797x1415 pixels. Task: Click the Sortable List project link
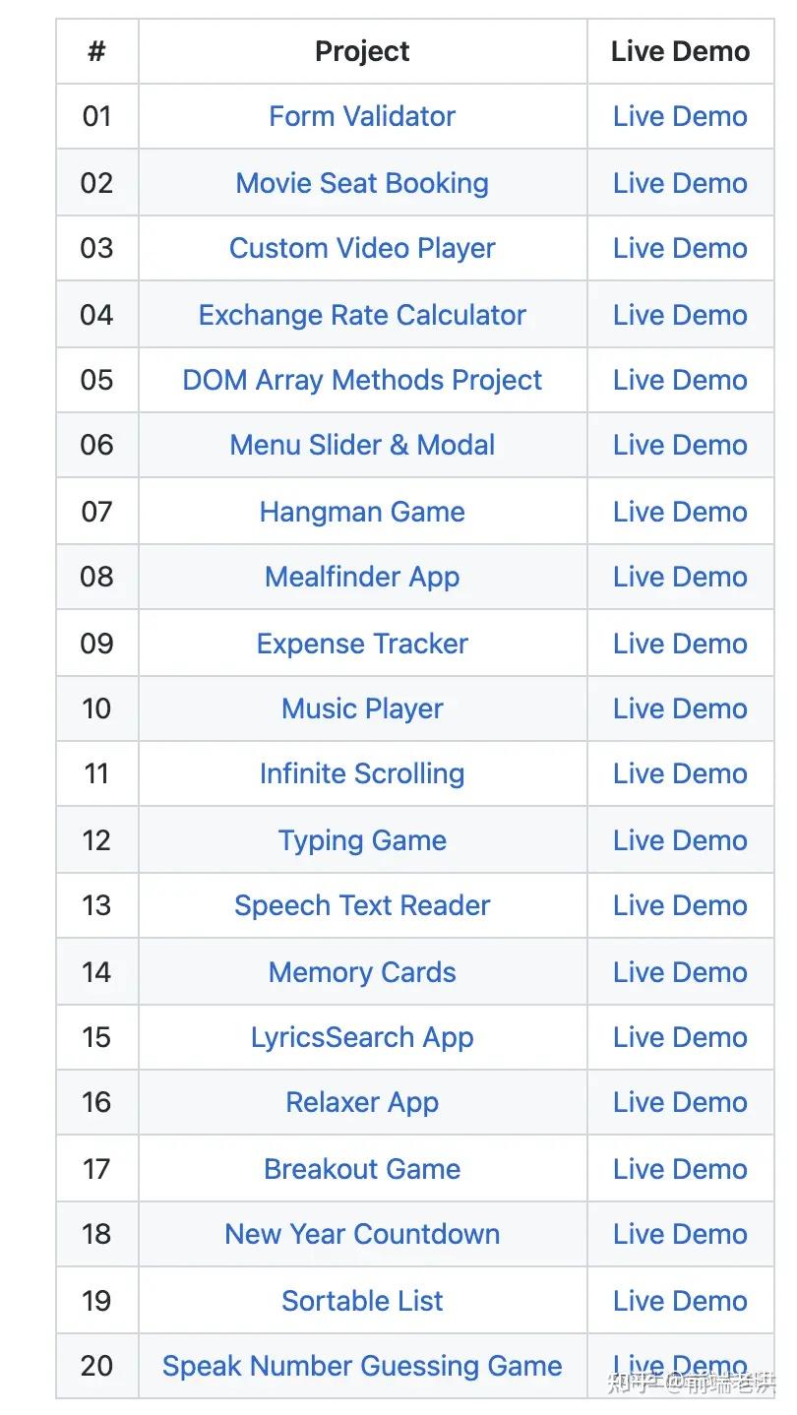(362, 1301)
